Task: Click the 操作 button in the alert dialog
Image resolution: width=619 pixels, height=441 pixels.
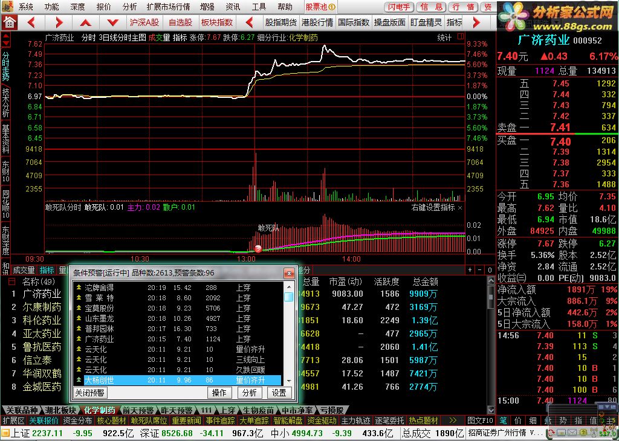Action: (x=219, y=393)
